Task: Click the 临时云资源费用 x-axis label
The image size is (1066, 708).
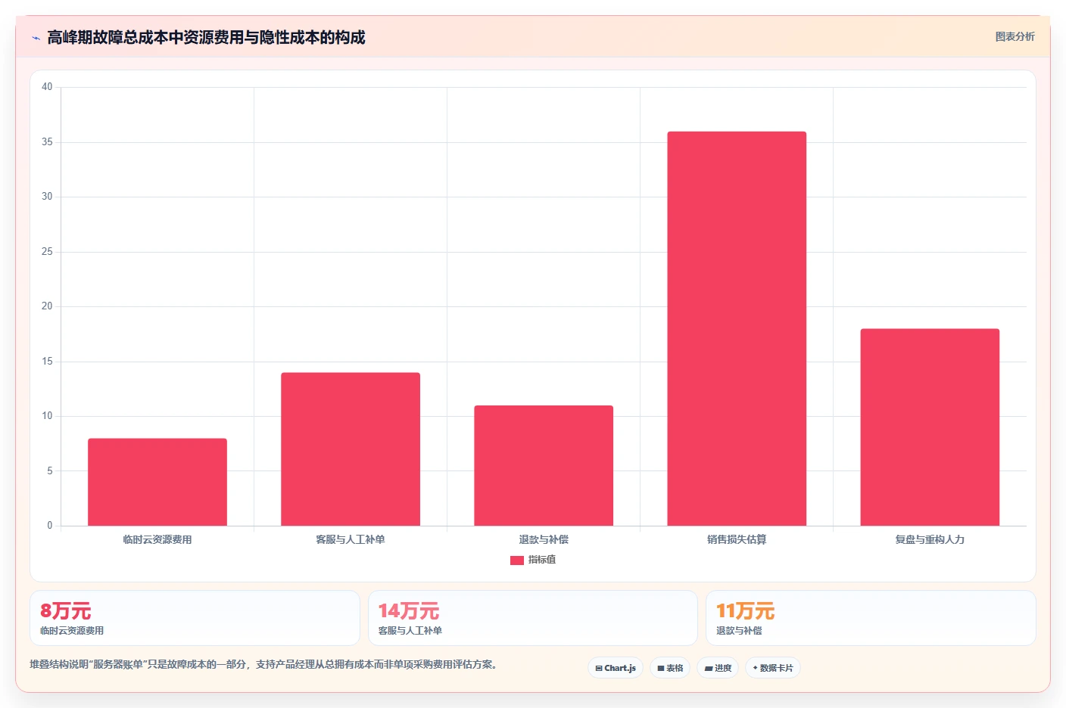Action: click(x=157, y=539)
